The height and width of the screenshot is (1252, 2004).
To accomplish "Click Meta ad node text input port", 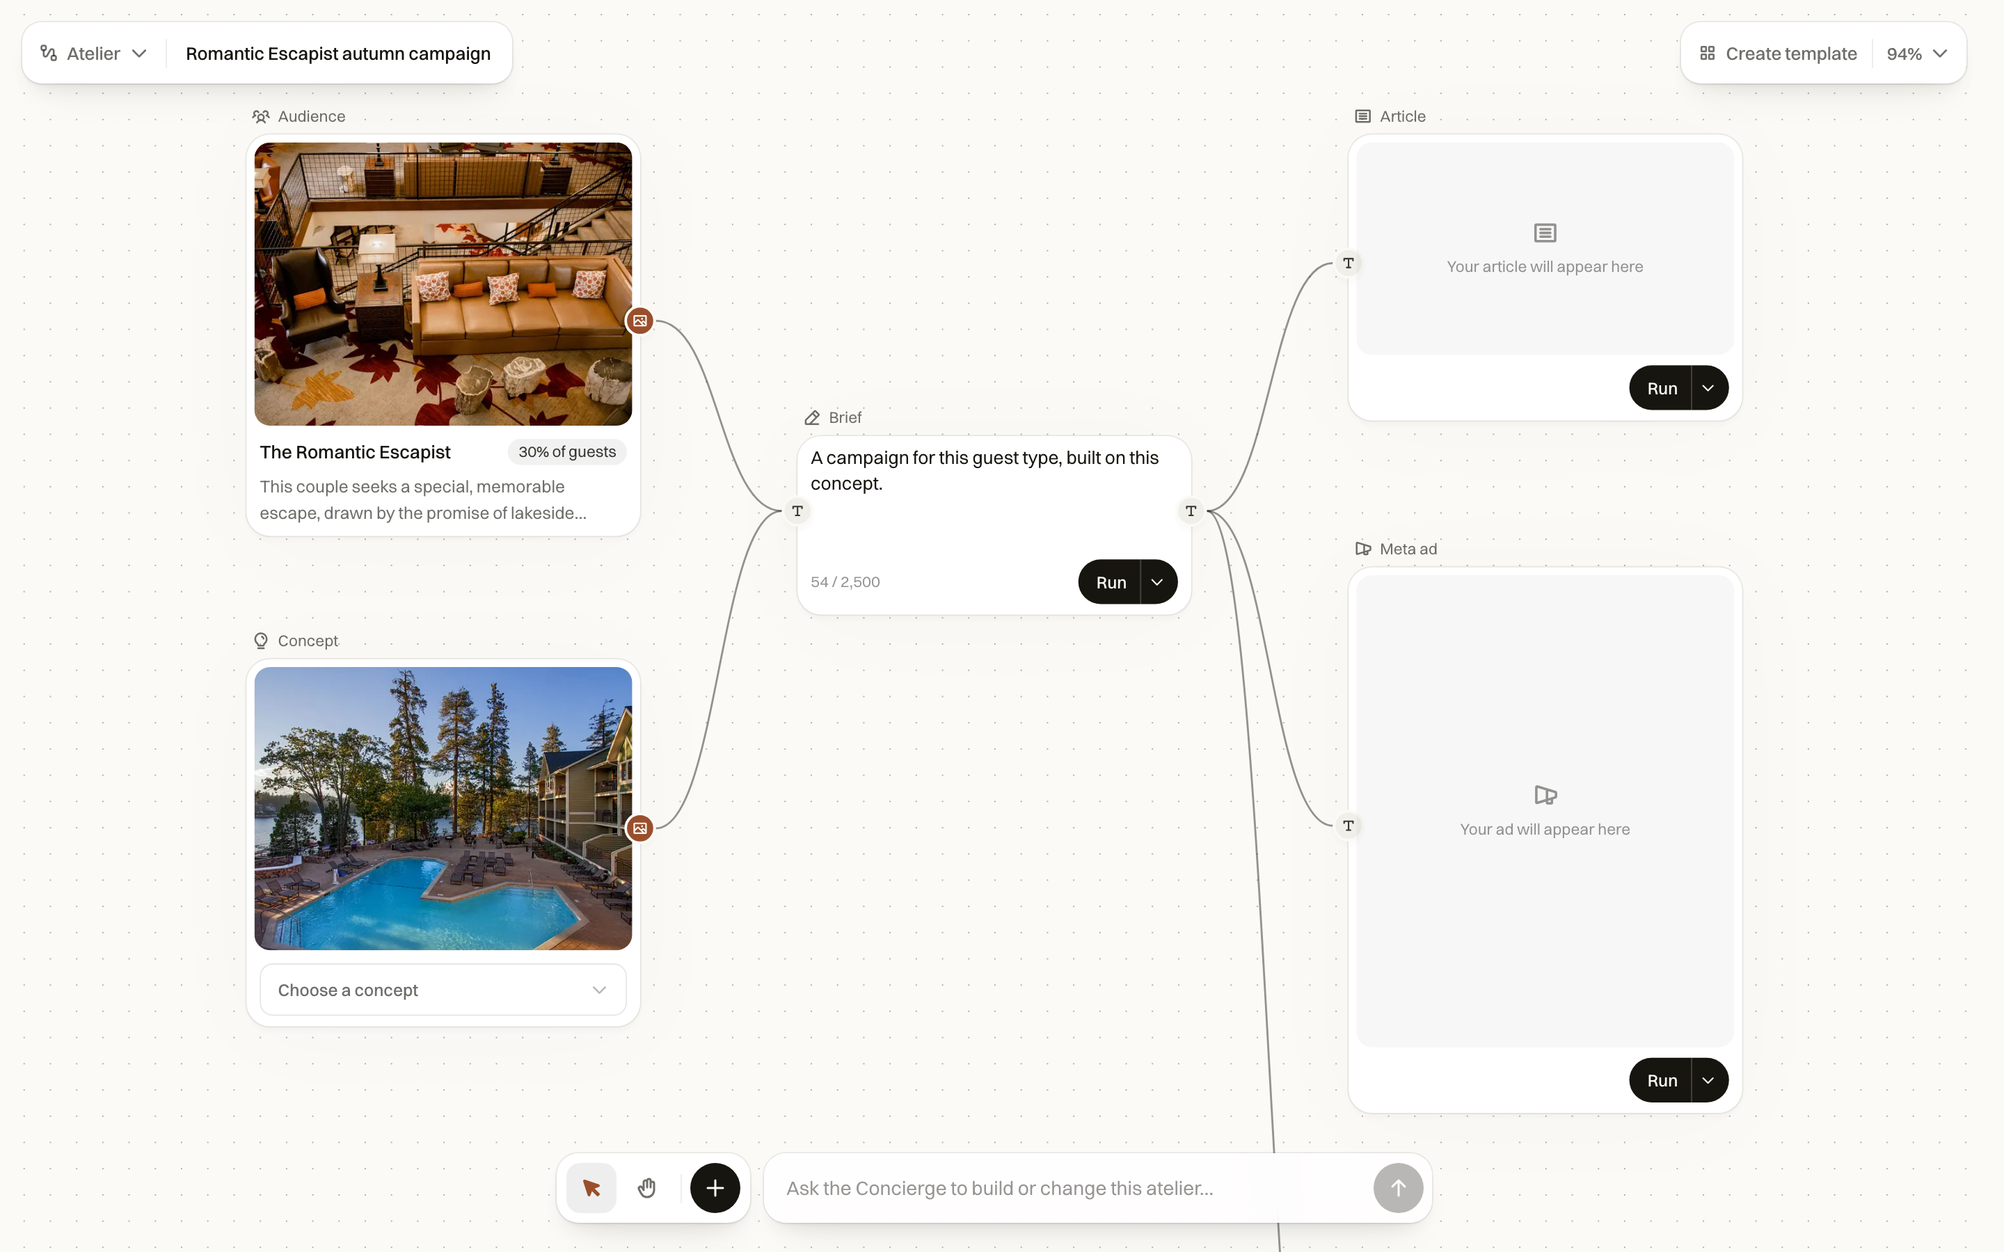I will pos(1348,826).
